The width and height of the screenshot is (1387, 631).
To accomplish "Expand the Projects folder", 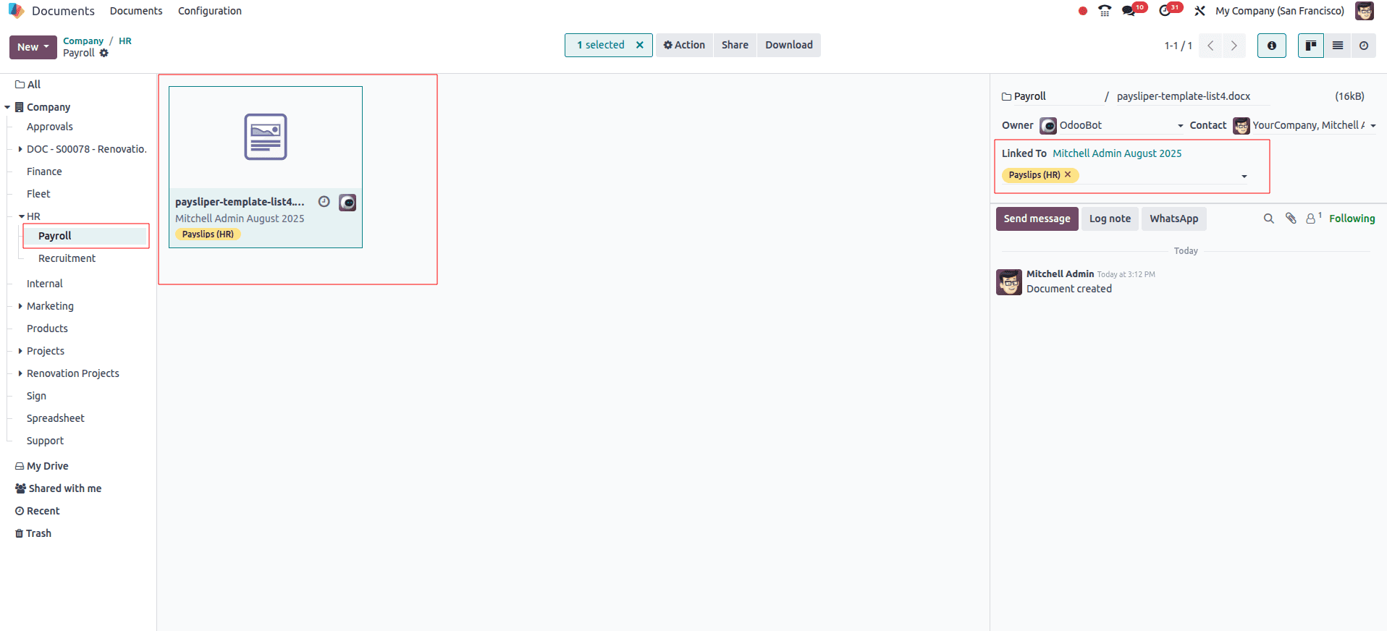I will [20, 351].
